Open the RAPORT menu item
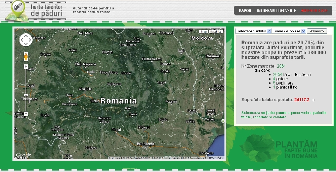Screen dimensions: 336x172 (x=246, y=10)
